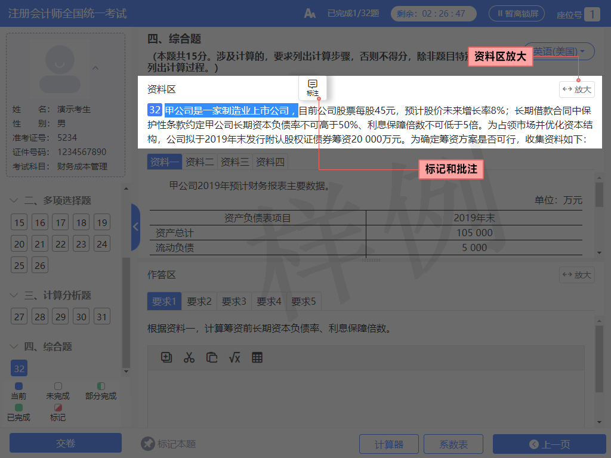Click the 交卷 submit exam button
The image size is (611, 458).
click(x=66, y=444)
